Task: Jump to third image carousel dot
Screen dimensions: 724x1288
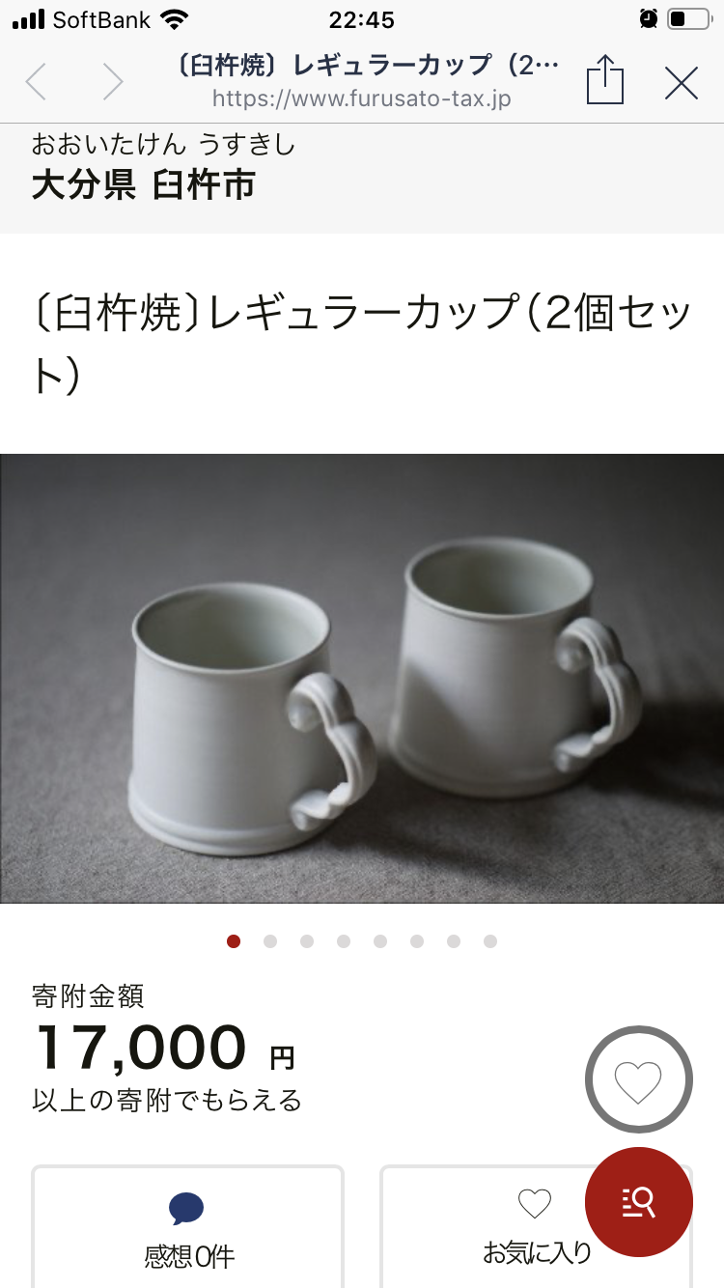Action: coord(307,941)
